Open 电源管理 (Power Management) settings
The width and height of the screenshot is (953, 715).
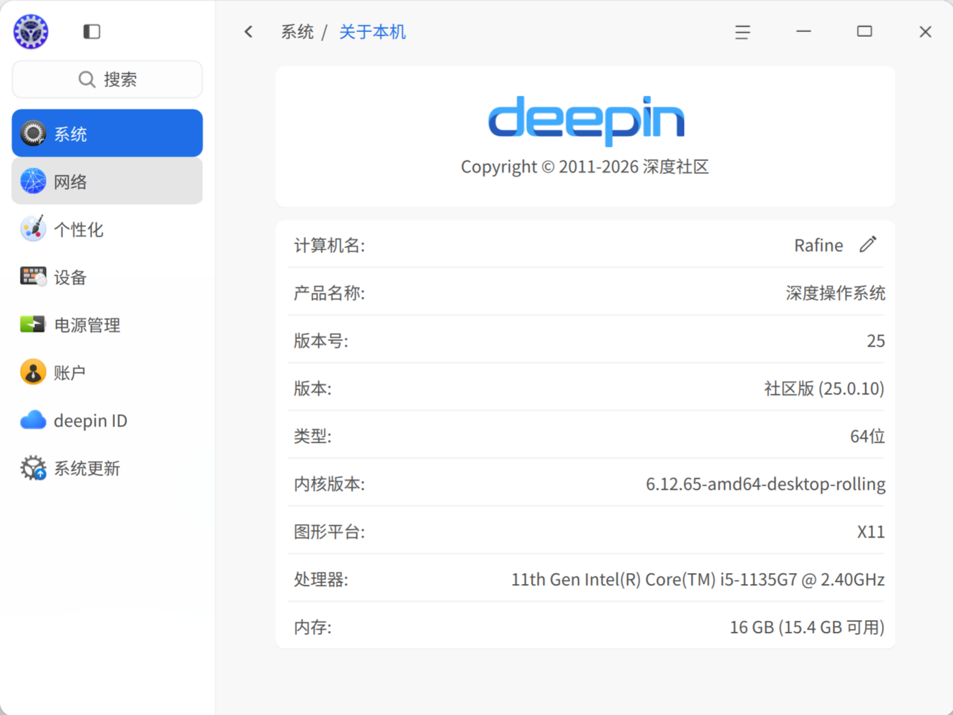[x=33, y=325]
